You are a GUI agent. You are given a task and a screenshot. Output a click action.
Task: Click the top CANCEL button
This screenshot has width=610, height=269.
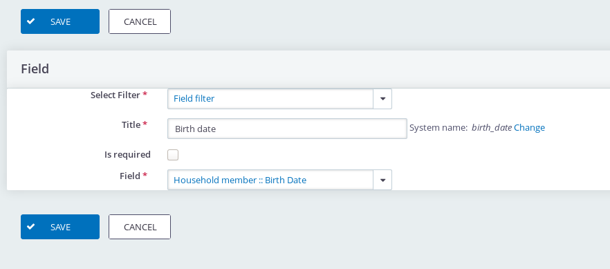pyautogui.click(x=140, y=21)
